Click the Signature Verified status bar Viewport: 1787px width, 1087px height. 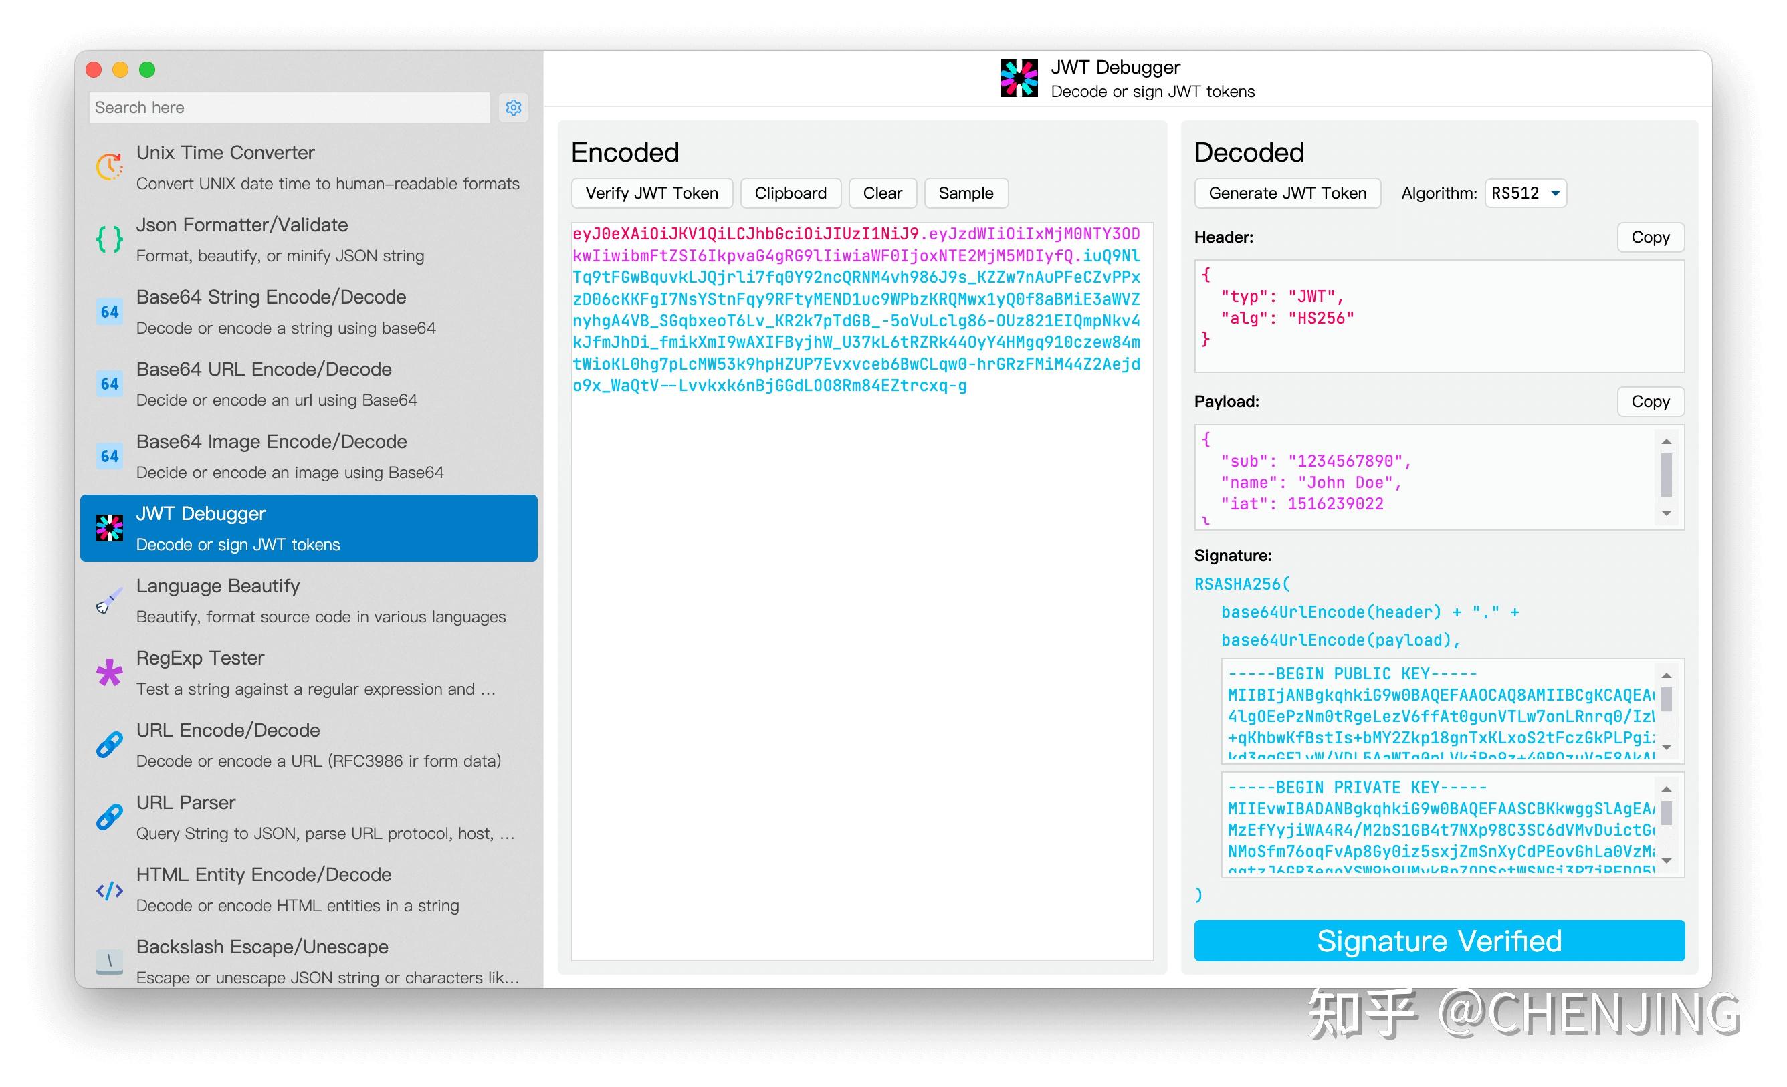point(1439,941)
